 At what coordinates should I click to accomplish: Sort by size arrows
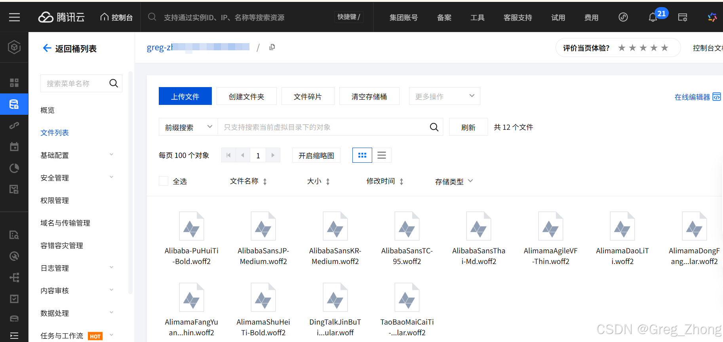328,181
